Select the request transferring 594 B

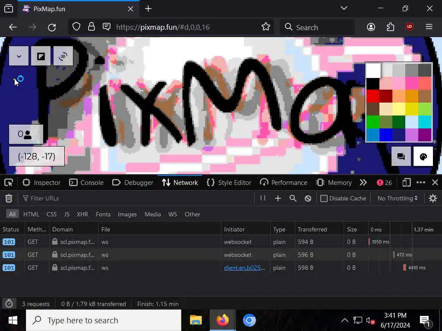[x=221, y=242]
